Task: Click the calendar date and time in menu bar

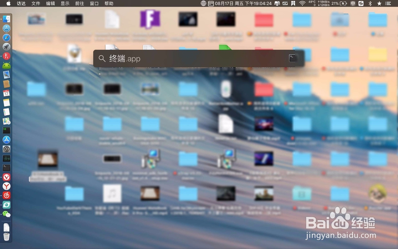Action: point(240,3)
